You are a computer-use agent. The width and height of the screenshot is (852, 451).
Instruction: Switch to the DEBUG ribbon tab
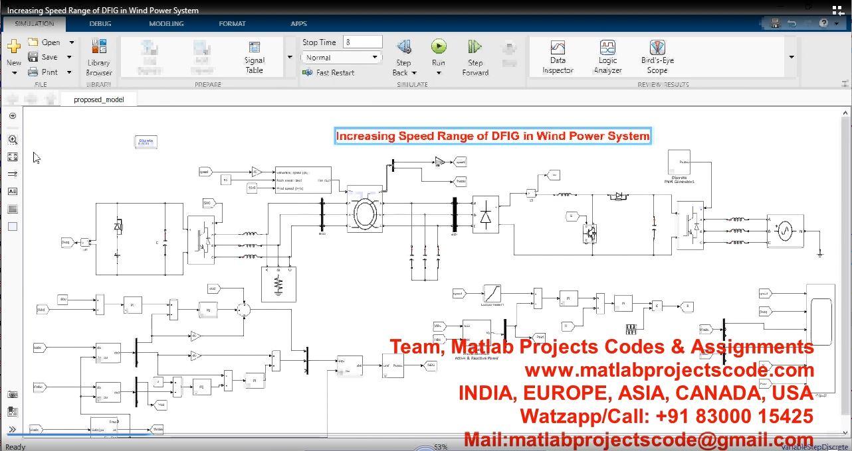[100, 24]
